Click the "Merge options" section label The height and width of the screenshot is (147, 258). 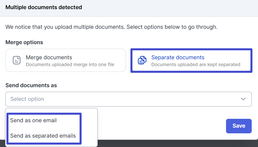24,42
